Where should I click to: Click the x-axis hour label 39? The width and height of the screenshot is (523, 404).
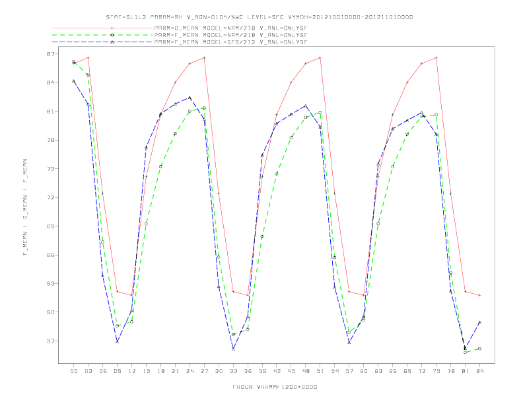tap(263, 371)
